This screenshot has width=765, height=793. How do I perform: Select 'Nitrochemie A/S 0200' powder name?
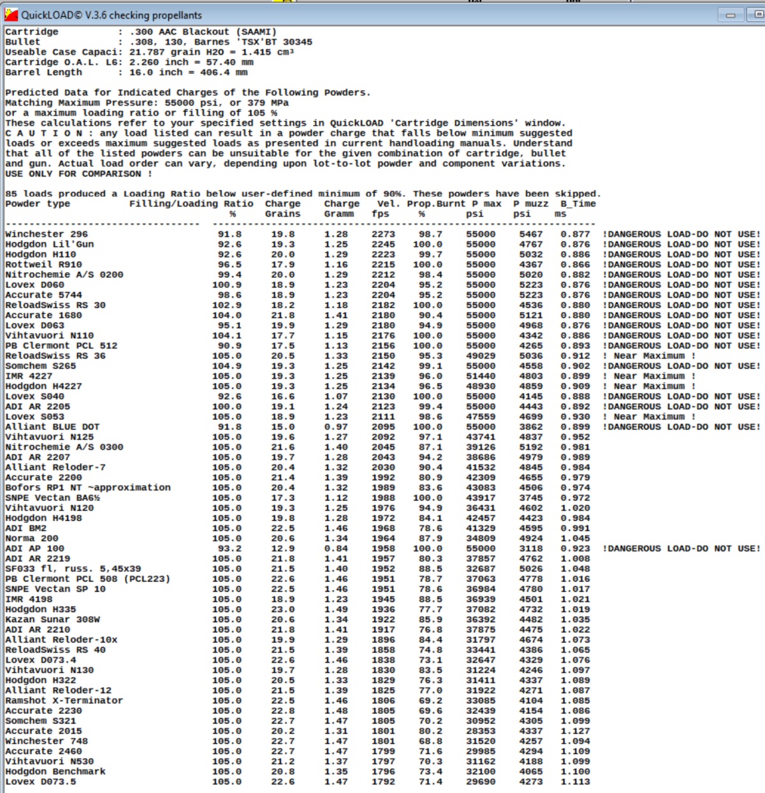64,275
